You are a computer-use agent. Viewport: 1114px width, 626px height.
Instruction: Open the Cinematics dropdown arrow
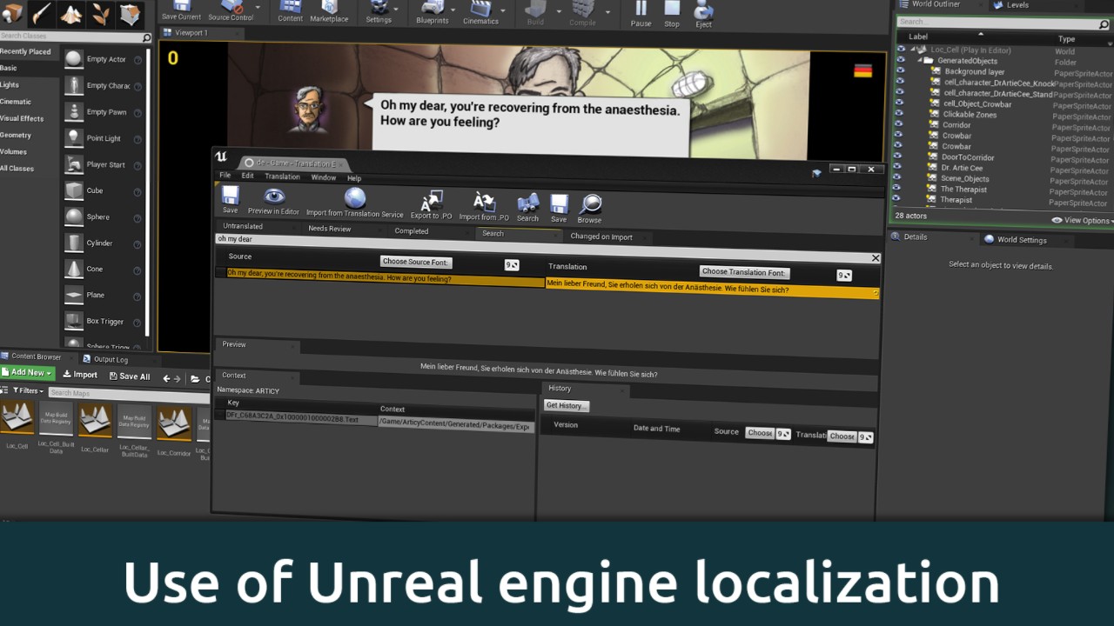503,12
